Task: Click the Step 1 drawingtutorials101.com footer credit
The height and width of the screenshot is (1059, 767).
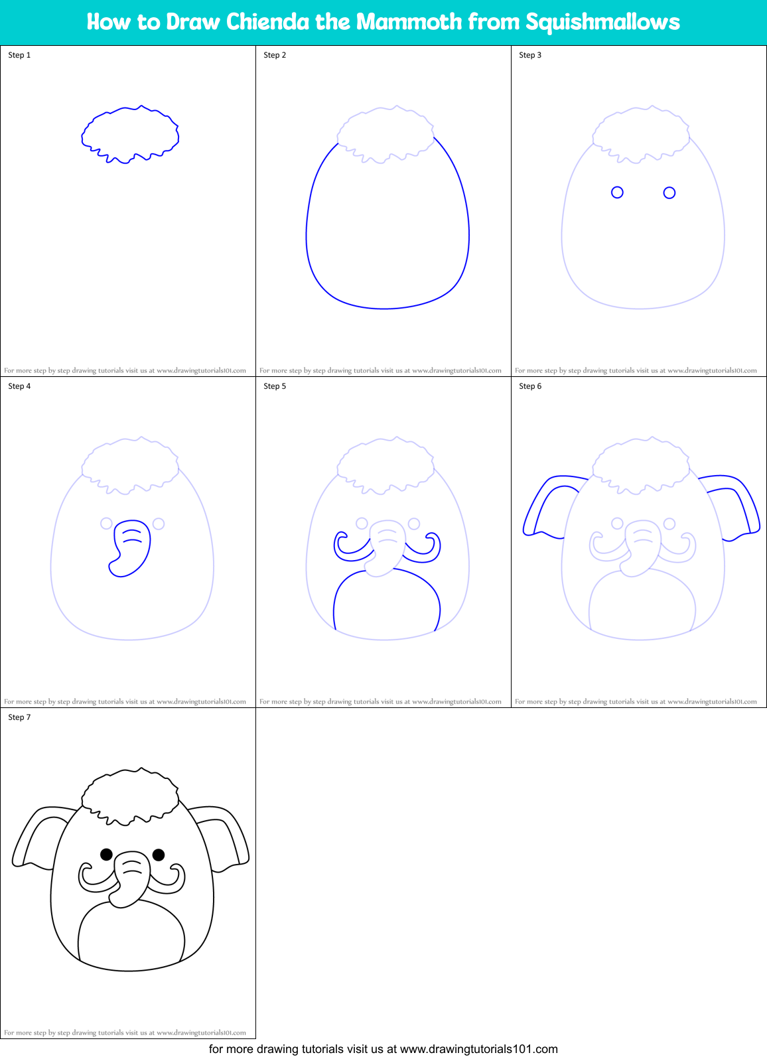Action: tap(125, 370)
